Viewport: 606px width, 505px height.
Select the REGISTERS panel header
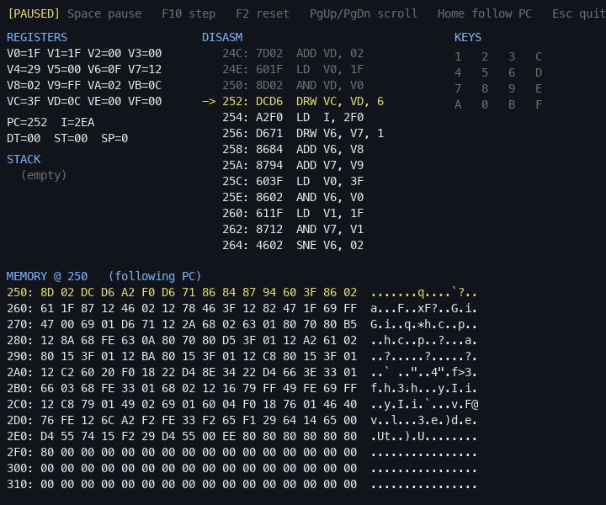point(37,38)
